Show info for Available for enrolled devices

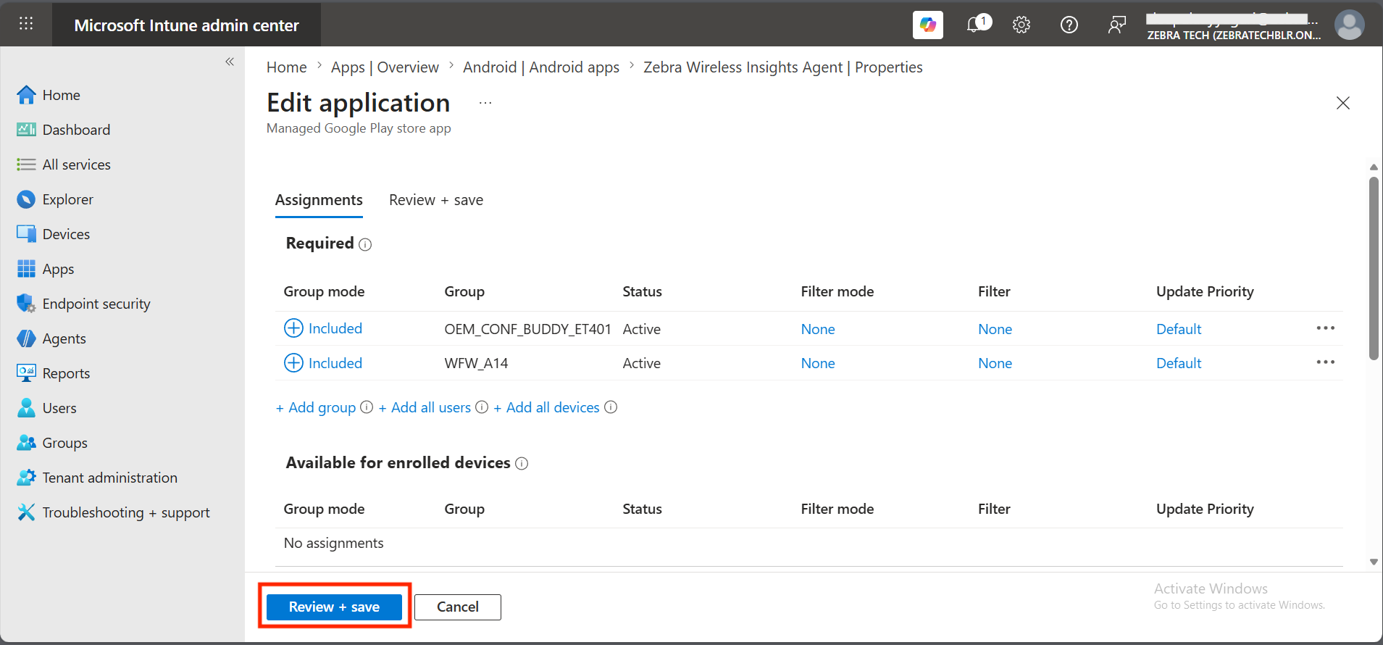pos(522,464)
